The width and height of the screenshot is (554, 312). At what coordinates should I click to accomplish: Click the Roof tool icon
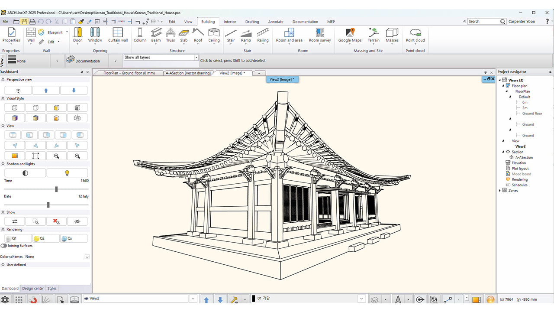(198, 35)
